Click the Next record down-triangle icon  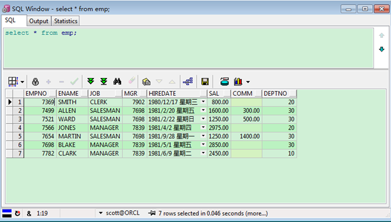[159, 81]
